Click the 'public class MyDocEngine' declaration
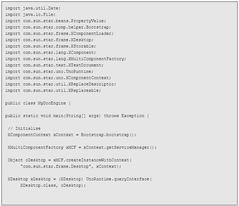 38,103
